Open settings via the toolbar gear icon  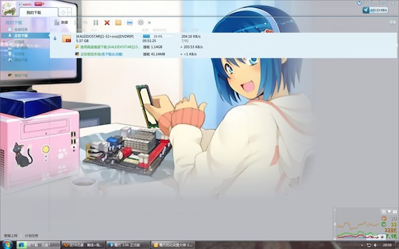click(x=141, y=22)
